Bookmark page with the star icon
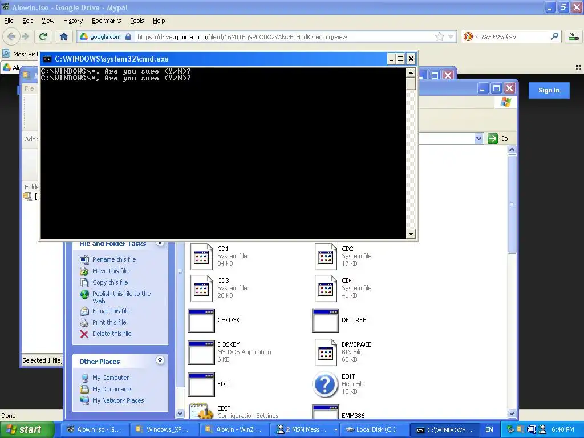The height and width of the screenshot is (438, 584). coord(440,36)
